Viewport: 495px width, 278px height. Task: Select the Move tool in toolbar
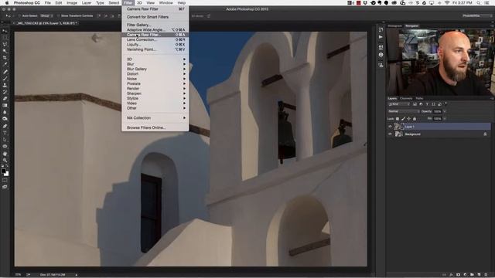(5, 31)
